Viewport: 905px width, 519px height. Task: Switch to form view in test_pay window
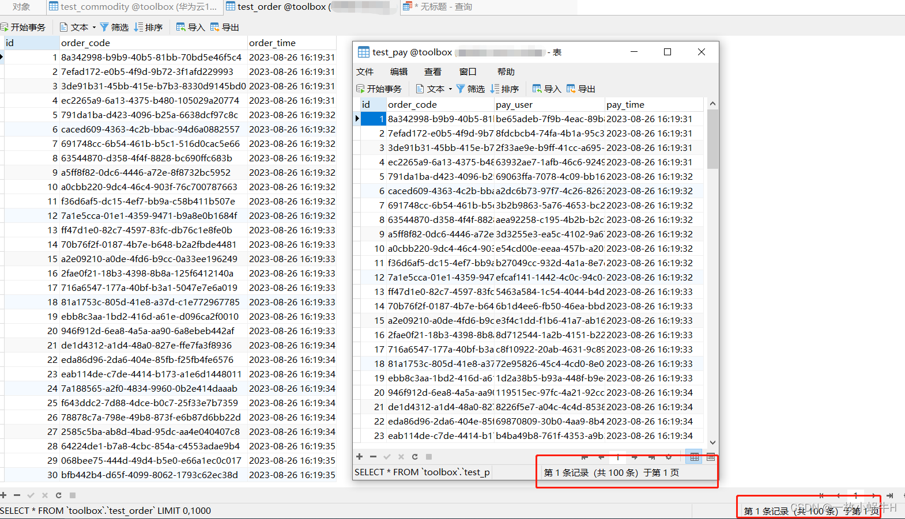711,457
